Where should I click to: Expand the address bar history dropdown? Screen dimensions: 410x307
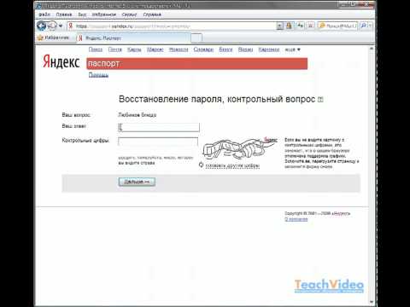coord(280,26)
